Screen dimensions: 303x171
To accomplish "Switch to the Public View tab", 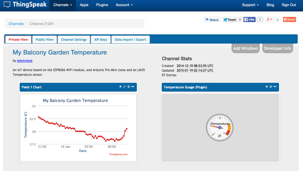I will tap(44, 39).
